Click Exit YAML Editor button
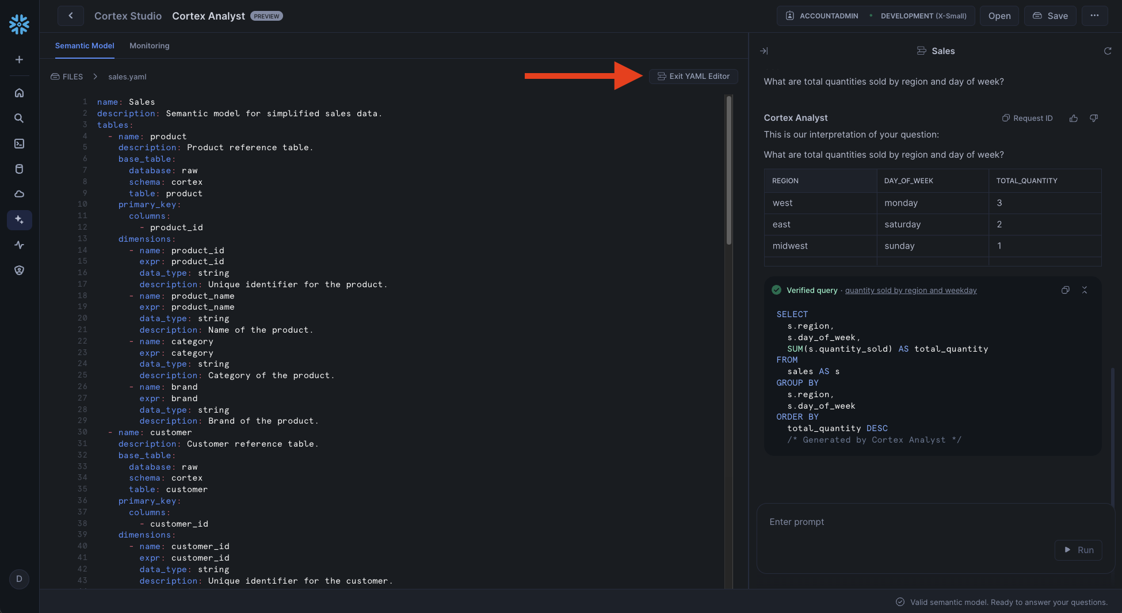This screenshot has width=1122, height=613. pyautogui.click(x=693, y=76)
